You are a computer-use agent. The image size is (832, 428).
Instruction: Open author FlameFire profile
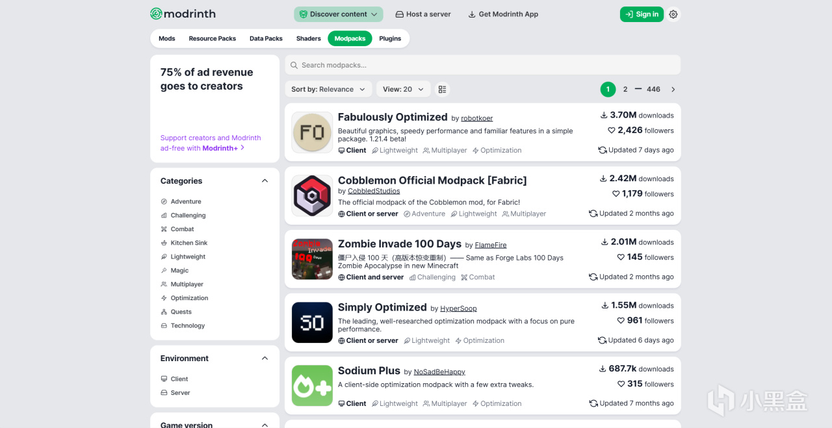coord(491,245)
